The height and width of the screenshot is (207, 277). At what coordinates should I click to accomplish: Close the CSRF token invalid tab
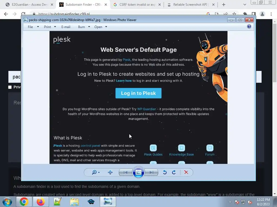click(x=160, y=5)
